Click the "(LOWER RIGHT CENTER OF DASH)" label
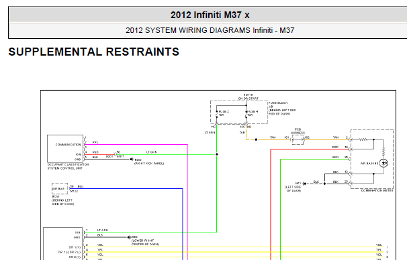This screenshot has height=260, width=407. point(145,243)
